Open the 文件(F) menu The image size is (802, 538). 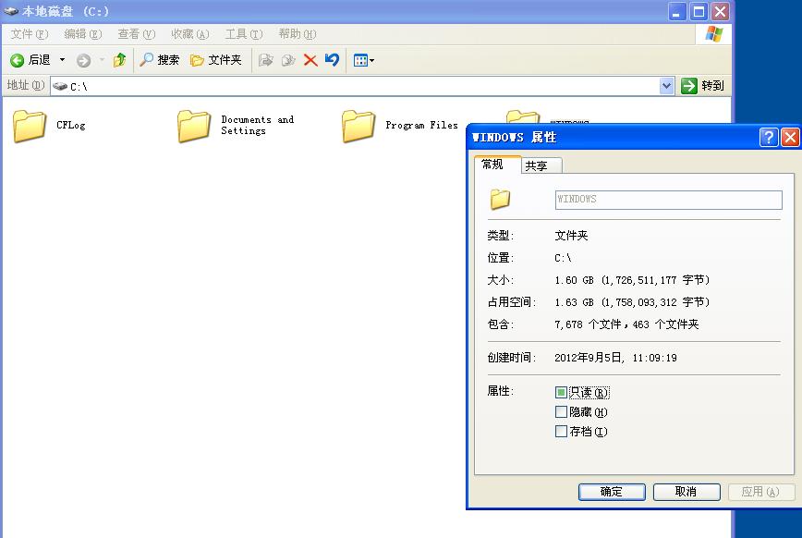[30, 34]
